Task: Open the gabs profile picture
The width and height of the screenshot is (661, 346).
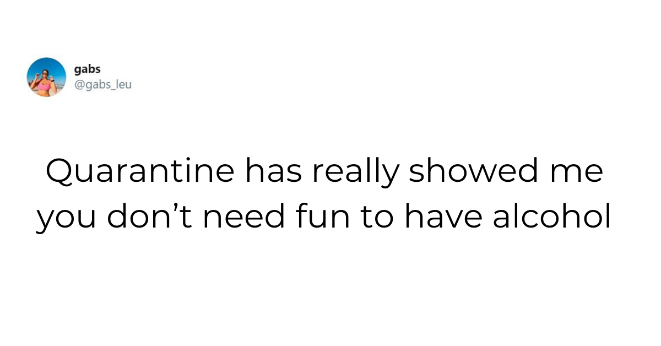Action: [47, 77]
